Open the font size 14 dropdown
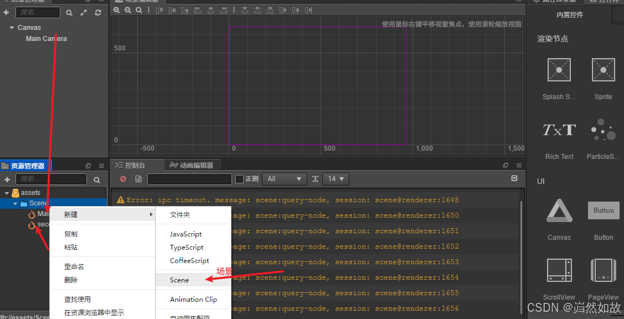This screenshot has width=624, height=319. click(x=336, y=179)
